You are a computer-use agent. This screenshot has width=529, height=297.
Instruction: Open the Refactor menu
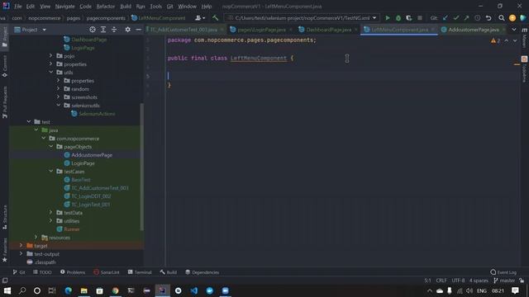106,7
